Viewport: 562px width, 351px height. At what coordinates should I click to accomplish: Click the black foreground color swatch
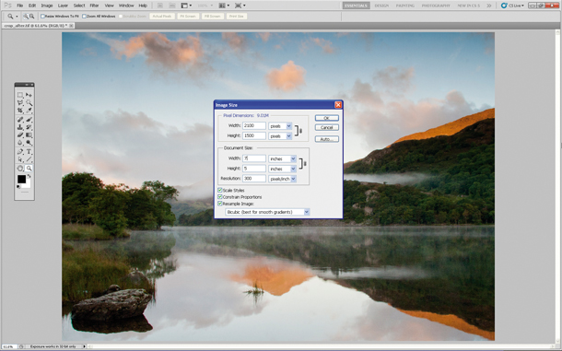(x=21, y=179)
